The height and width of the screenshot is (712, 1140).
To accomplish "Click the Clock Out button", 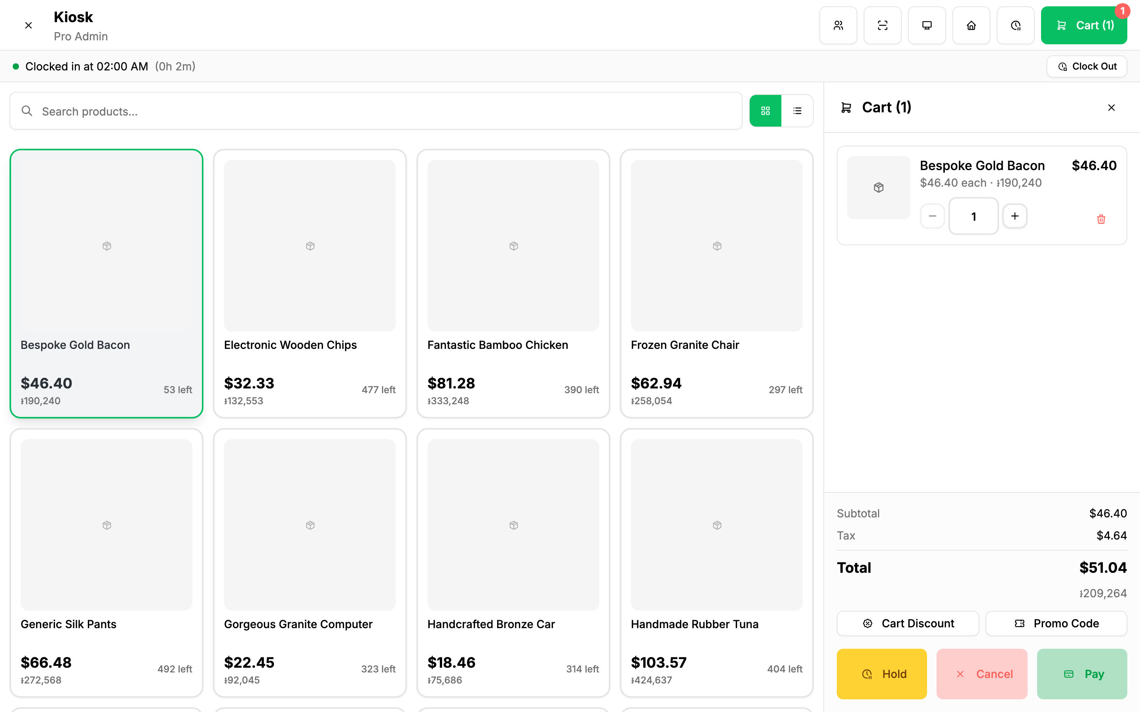I will click(x=1087, y=66).
